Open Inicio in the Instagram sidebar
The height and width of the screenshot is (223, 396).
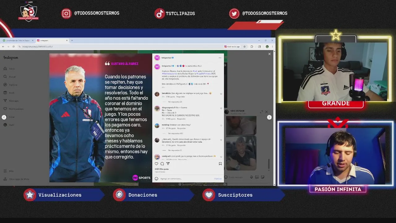point(9,69)
